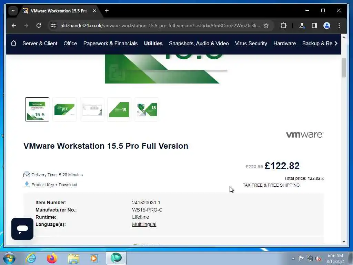353x265 pixels.
Task: Open Chrome Labs flask icon
Action: (302, 26)
